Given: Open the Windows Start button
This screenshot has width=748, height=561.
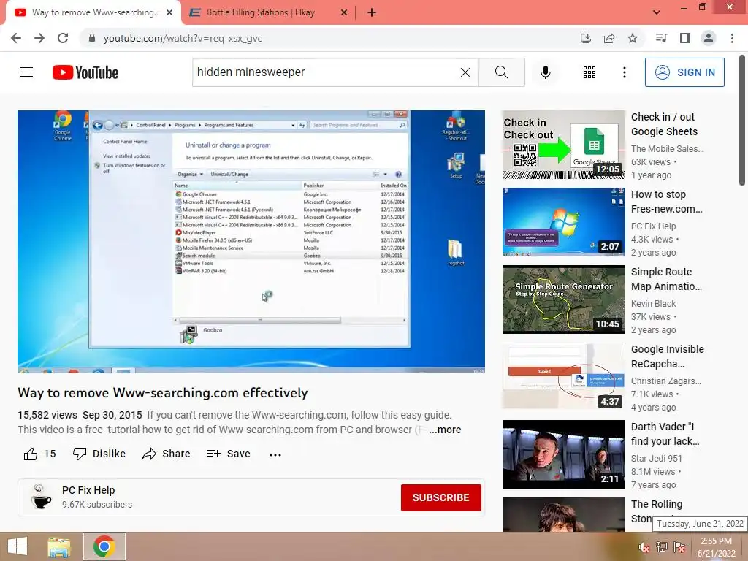Looking at the screenshot, I should tap(18, 546).
